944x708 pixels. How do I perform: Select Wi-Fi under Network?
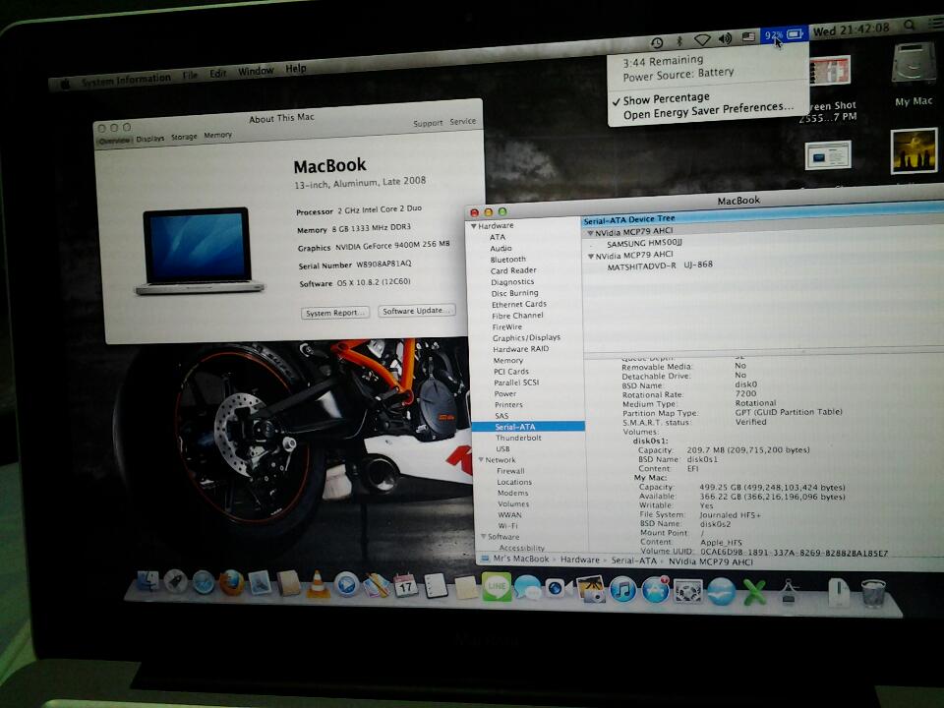pyautogui.click(x=507, y=525)
